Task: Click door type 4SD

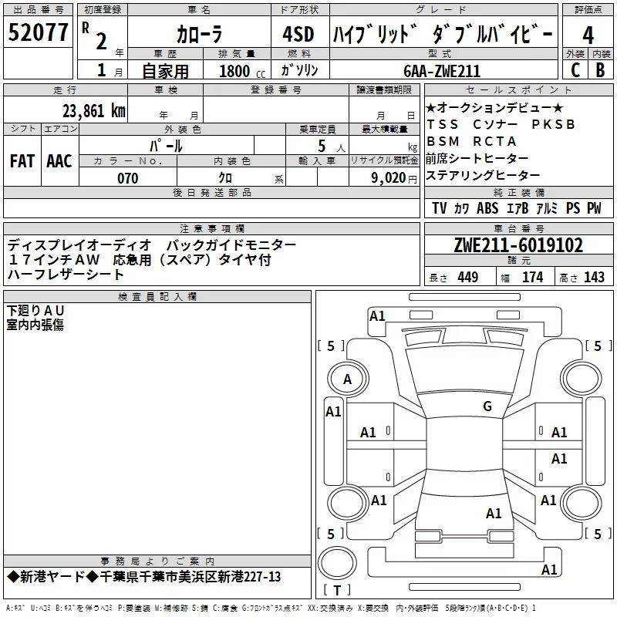Action: [x=298, y=35]
